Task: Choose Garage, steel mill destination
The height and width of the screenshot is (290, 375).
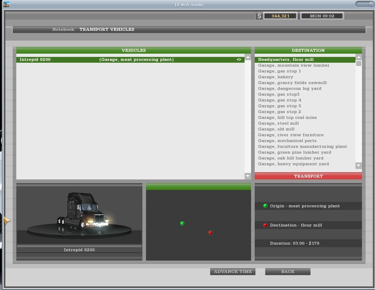Action: pyautogui.click(x=278, y=123)
